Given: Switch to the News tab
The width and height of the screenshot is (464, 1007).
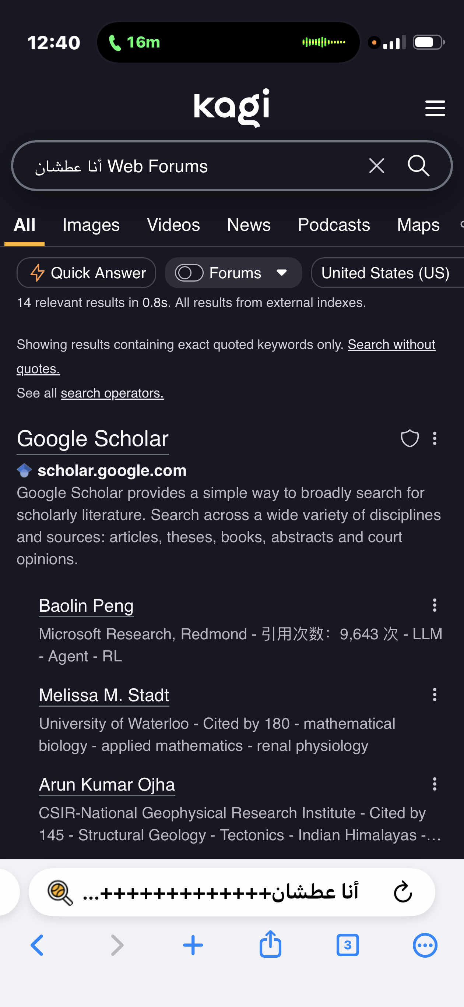Looking at the screenshot, I should [x=249, y=225].
